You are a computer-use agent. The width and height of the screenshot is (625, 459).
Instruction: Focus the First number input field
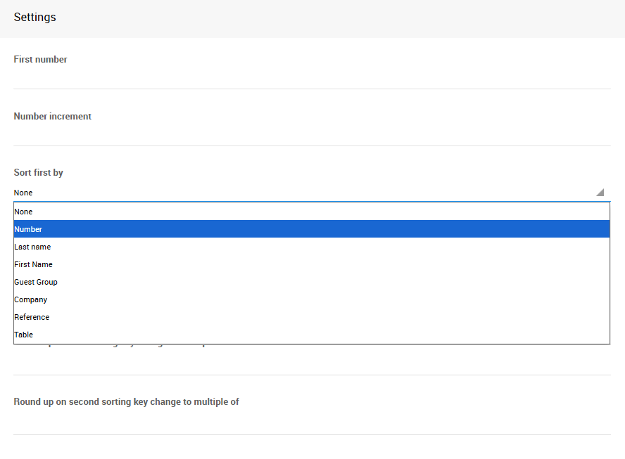(312, 78)
